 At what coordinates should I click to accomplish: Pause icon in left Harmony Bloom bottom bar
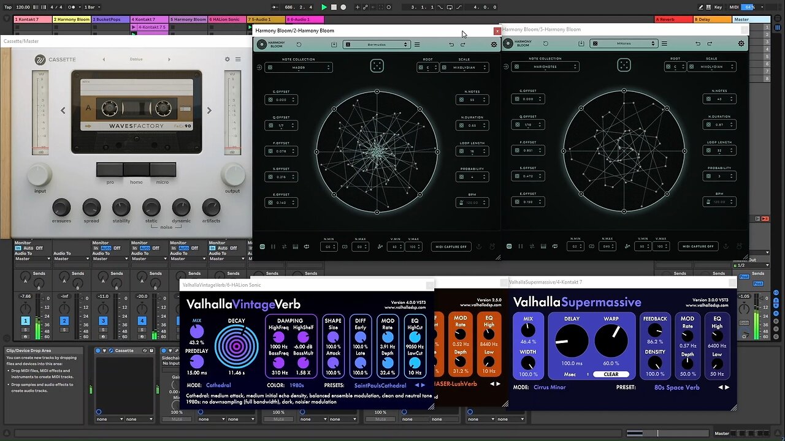tap(273, 247)
